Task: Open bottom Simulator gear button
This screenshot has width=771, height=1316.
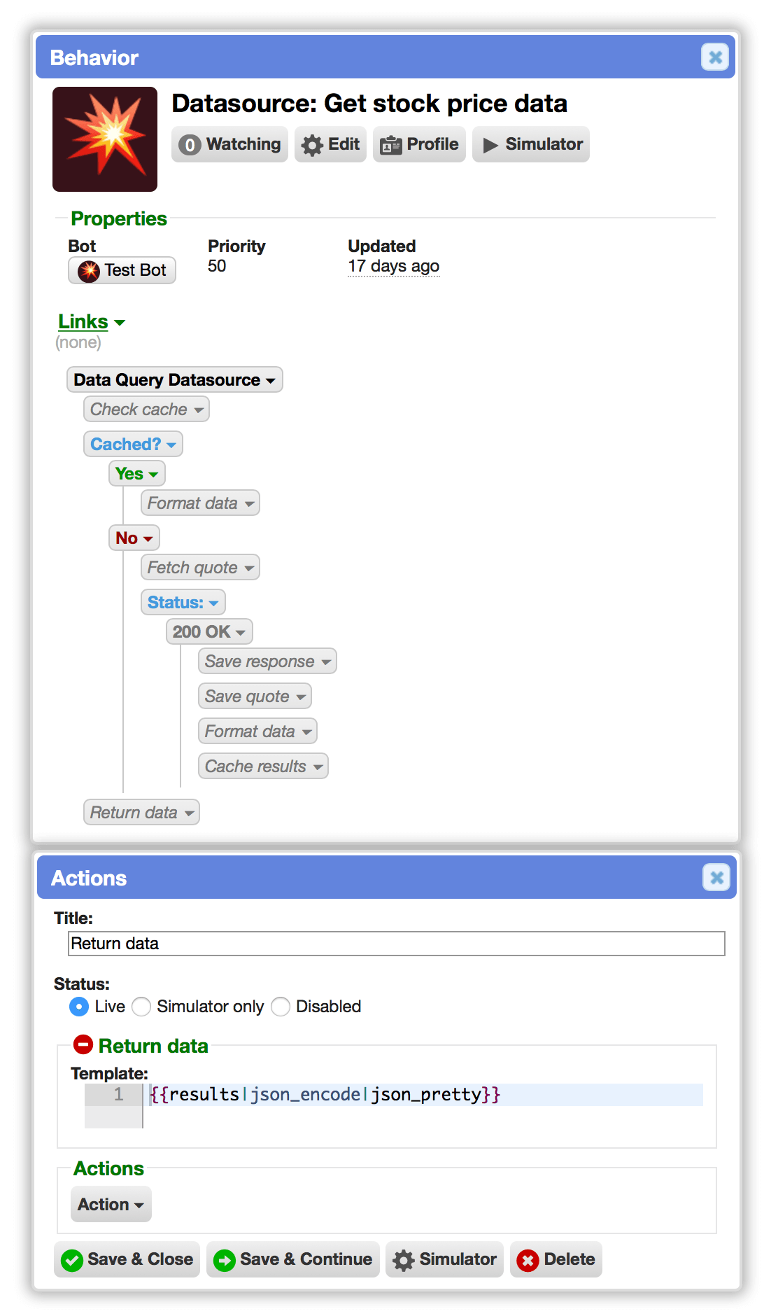Action: (444, 1259)
